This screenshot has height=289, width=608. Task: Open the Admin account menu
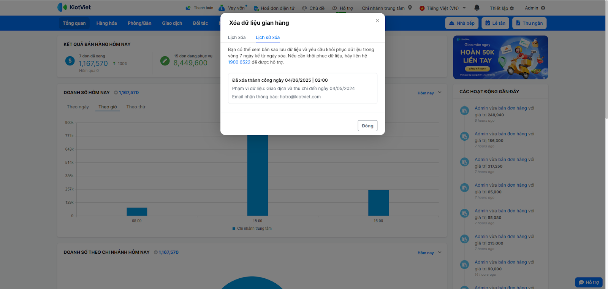click(x=535, y=8)
